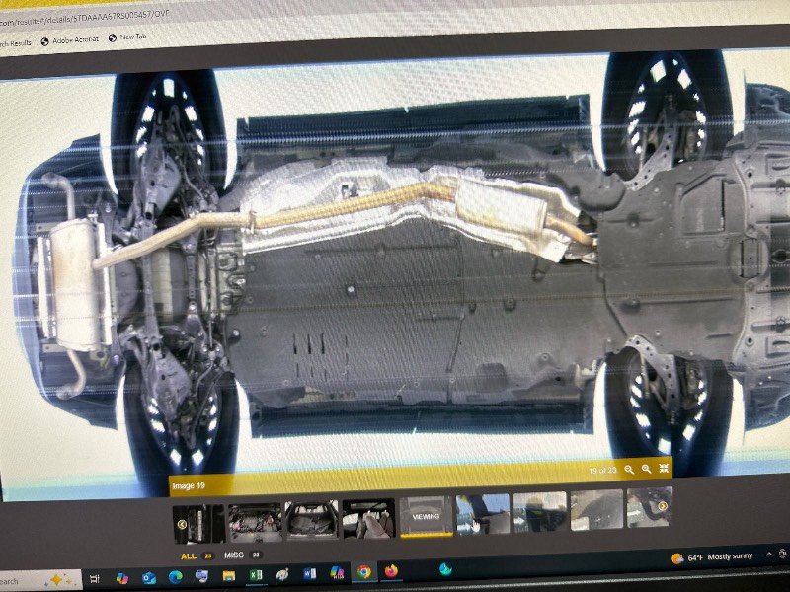790x592 pixels.
Task: Zoom out of the undercarriage image
Action: point(629,470)
